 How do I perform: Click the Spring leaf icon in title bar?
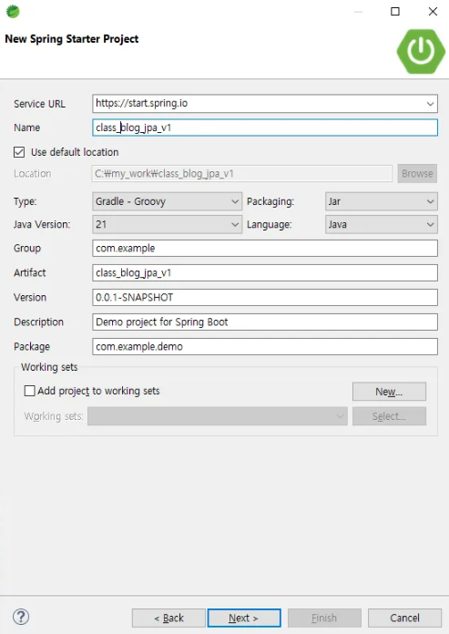13,11
